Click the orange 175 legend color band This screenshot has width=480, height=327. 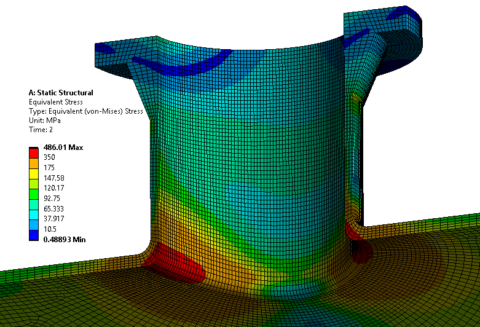coord(34,163)
